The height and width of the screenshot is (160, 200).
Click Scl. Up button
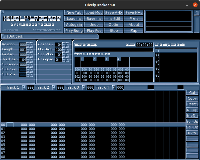pos(192,121)
